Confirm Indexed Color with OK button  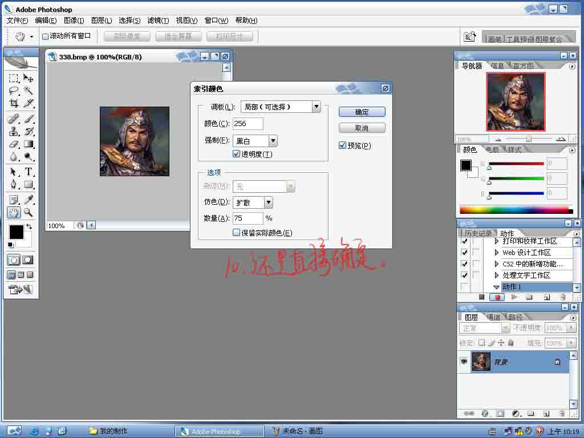(x=362, y=112)
